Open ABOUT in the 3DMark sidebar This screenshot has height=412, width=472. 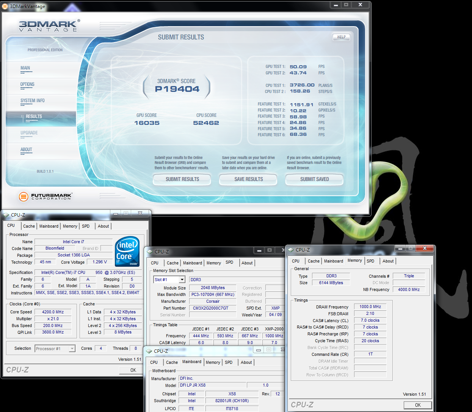coord(26,150)
